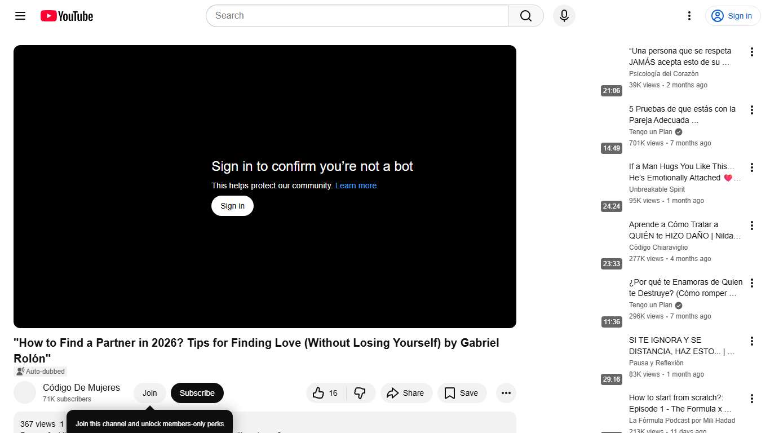
Task: Join the channel for members-only perks
Action: pyautogui.click(x=149, y=393)
